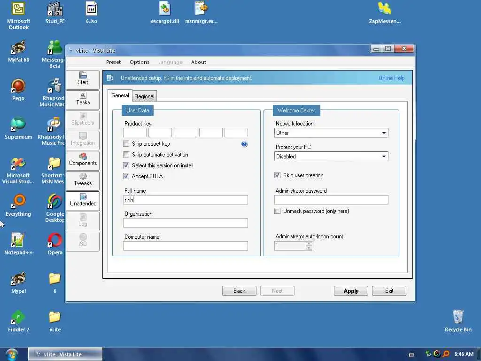Select the Recycle Bin icon
The width and height of the screenshot is (481, 361).
pyautogui.click(x=458, y=322)
